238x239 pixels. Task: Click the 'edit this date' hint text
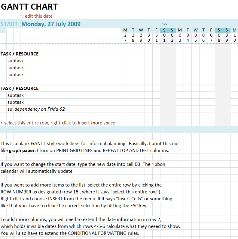pyautogui.click(x=38, y=16)
